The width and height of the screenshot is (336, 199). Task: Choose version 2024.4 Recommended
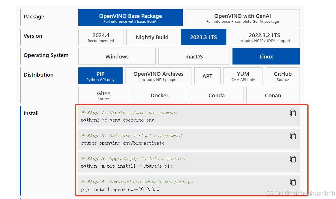(101, 37)
